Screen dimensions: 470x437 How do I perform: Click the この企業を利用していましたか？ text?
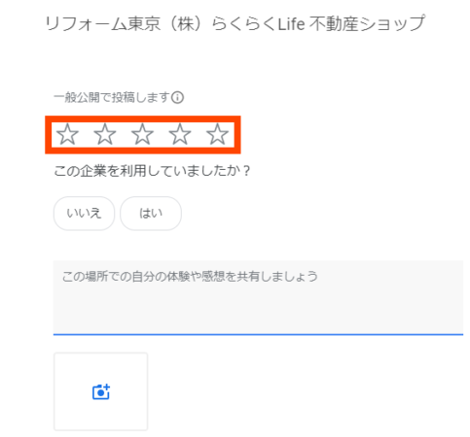point(153,171)
